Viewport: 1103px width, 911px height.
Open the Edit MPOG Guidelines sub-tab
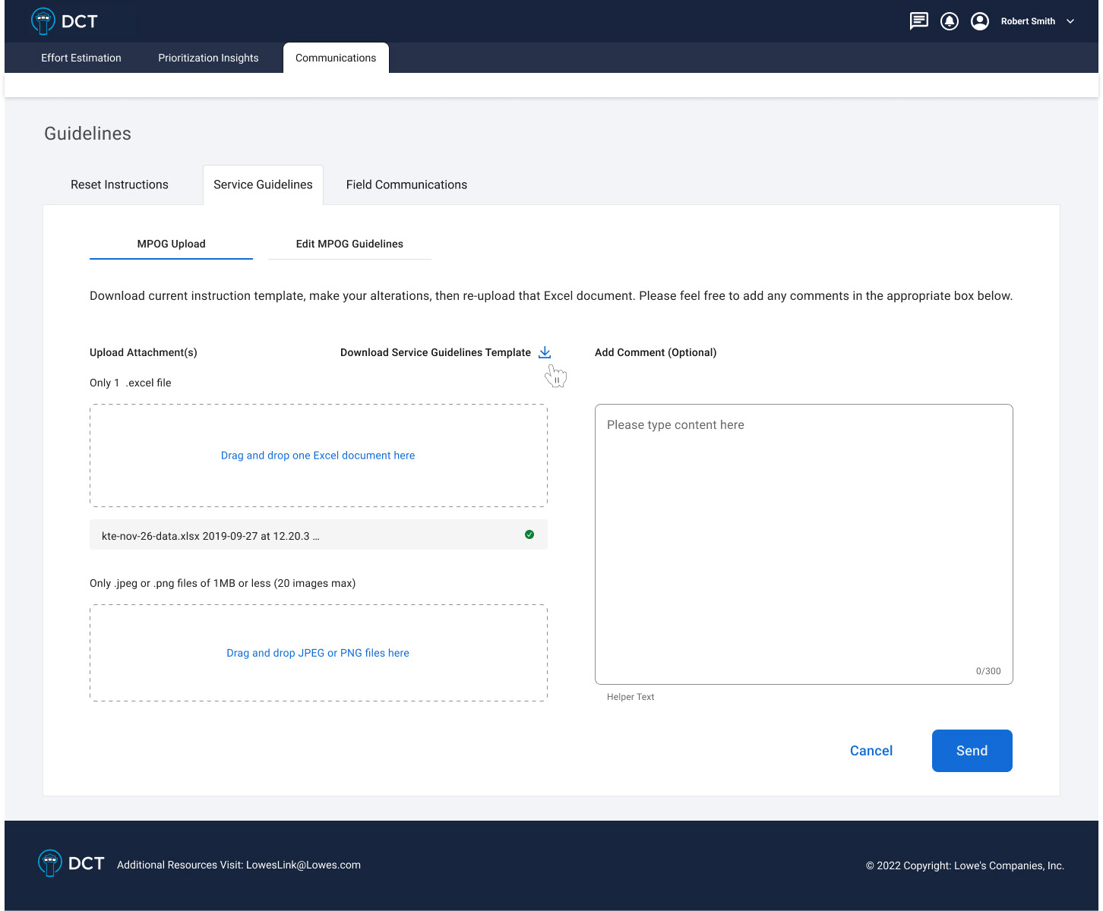click(349, 244)
